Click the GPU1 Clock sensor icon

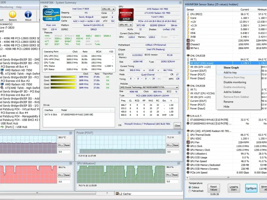point(188,146)
